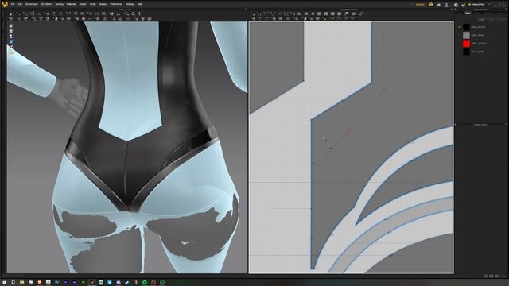Click the Add button in the fabric list
The height and width of the screenshot is (286, 509).
coord(482,20)
